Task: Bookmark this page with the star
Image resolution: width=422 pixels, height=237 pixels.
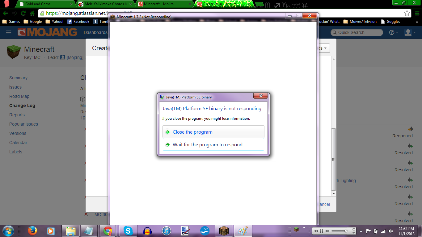Action: (x=407, y=13)
